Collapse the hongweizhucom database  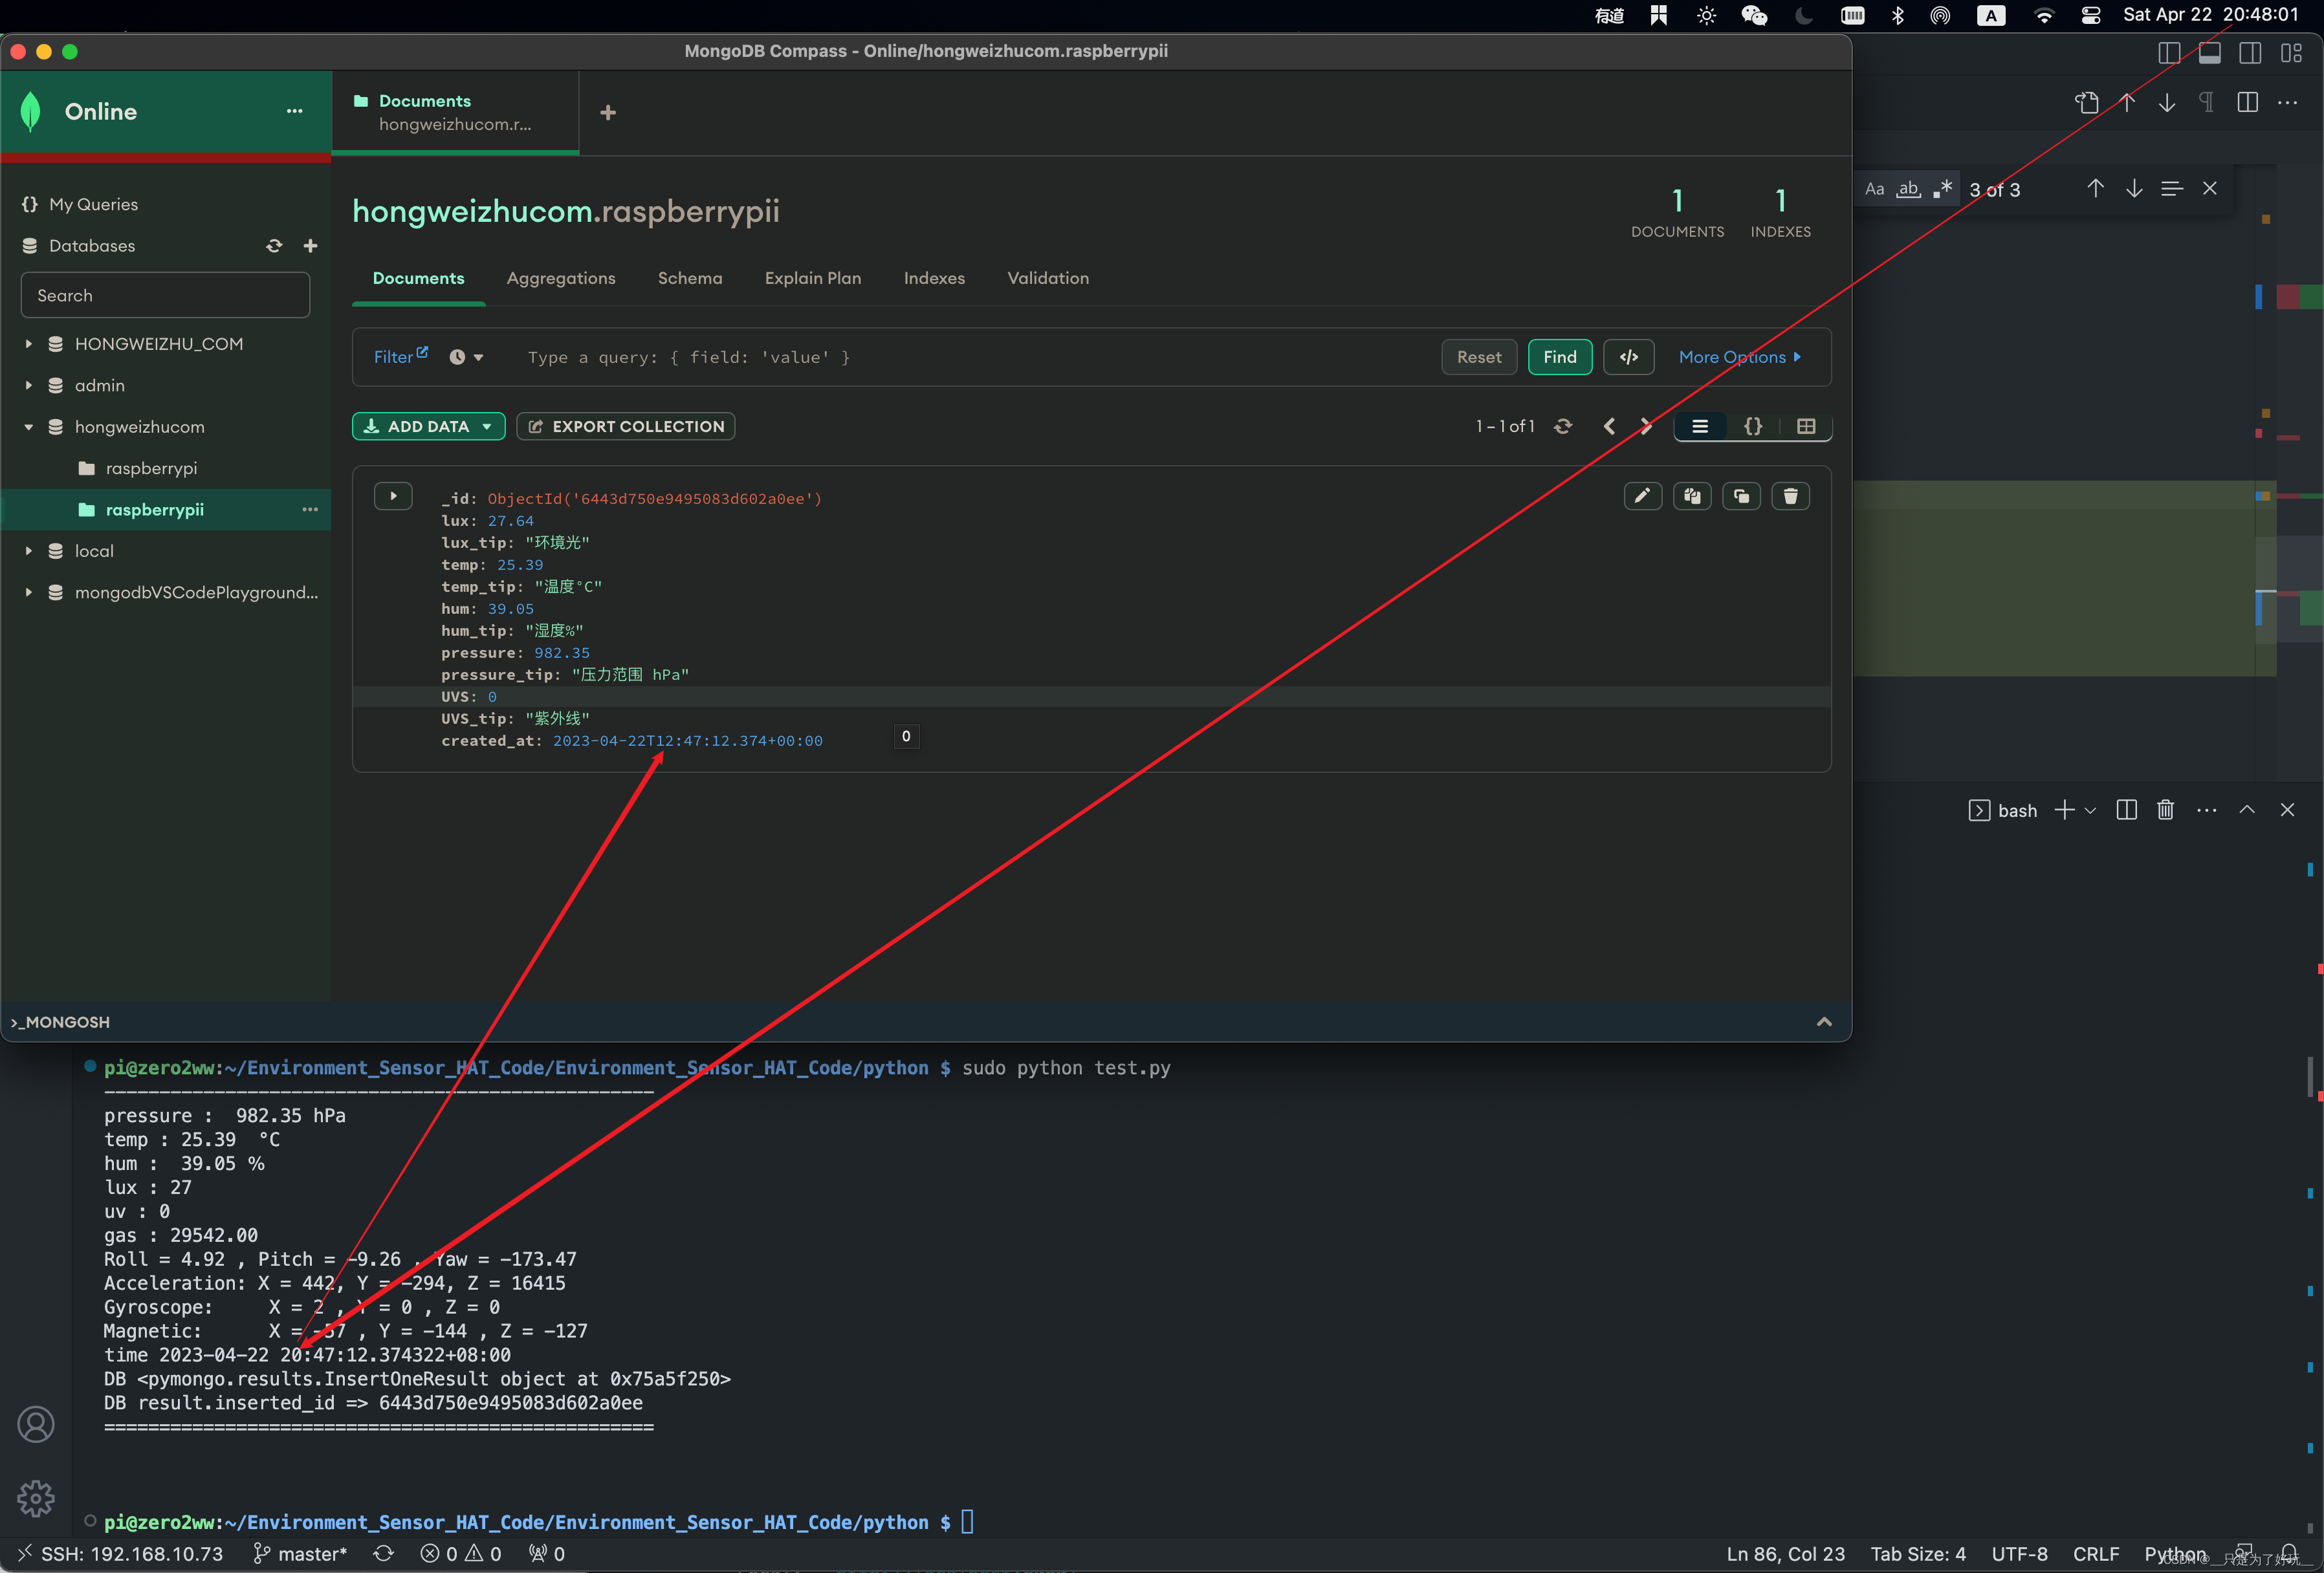click(29, 427)
